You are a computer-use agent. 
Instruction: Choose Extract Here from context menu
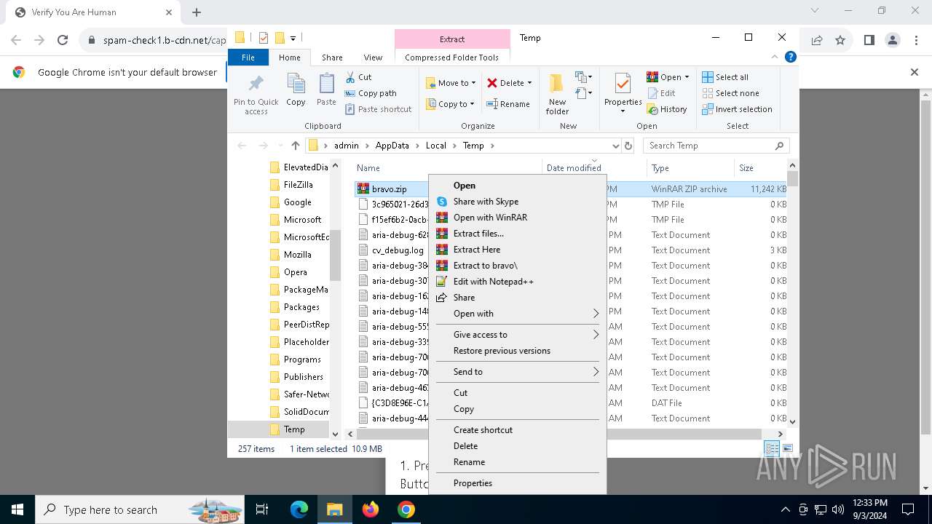coord(518,250)
